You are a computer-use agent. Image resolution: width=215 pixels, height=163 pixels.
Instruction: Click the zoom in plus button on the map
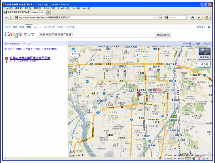click(75, 74)
